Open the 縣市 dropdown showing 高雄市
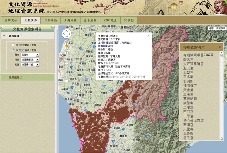 (x=37, y=55)
